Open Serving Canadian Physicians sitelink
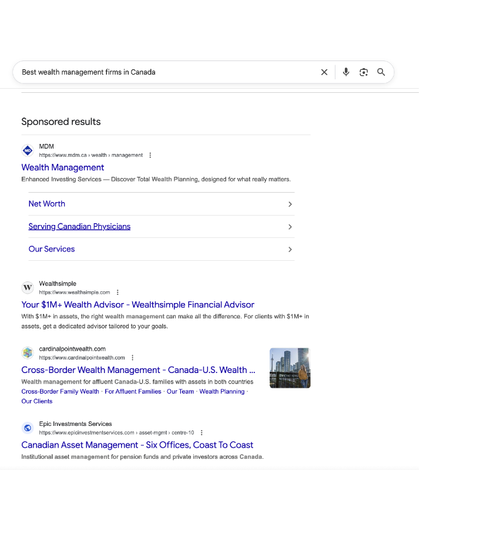Viewport: 487px width, 534px height. 79,227
